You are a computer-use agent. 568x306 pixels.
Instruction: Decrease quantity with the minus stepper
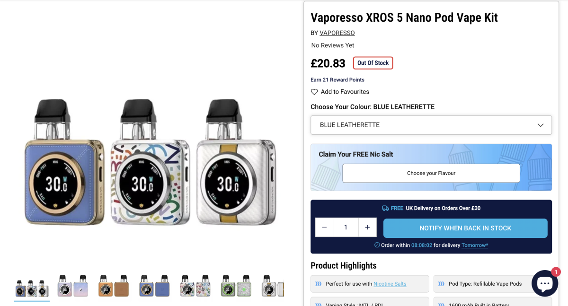coord(324,227)
